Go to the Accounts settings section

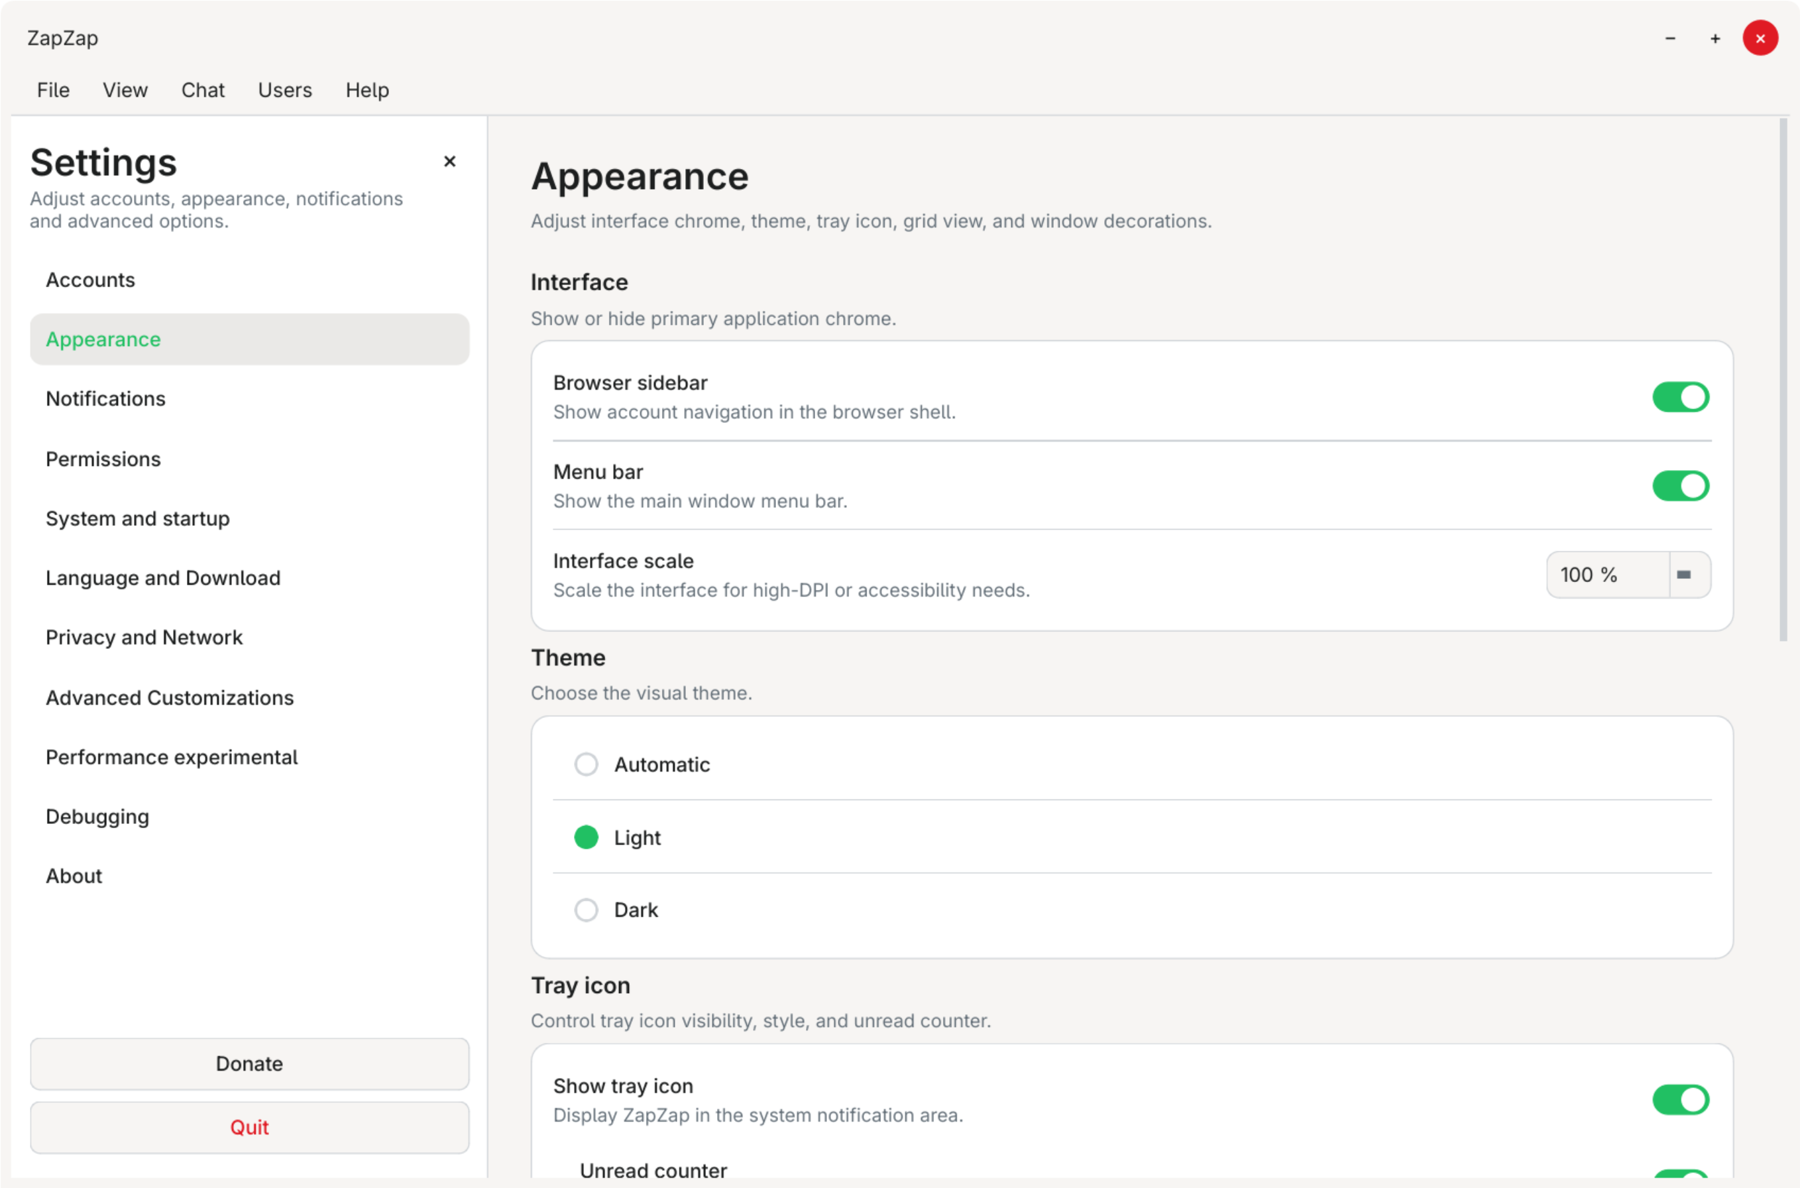pos(249,280)
